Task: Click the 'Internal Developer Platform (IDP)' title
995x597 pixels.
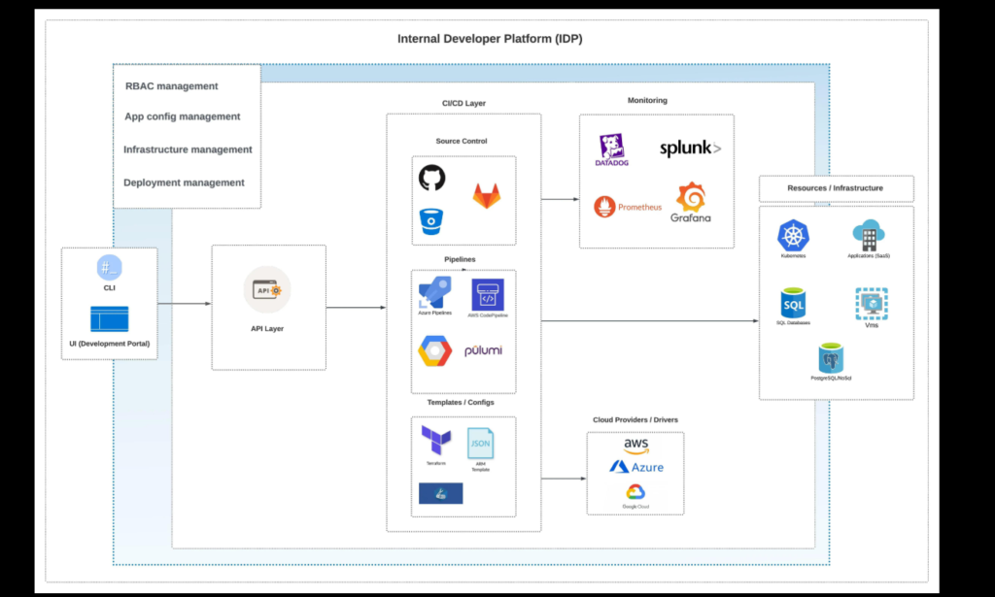Action: pyautogui.click(x=490, y=39)
